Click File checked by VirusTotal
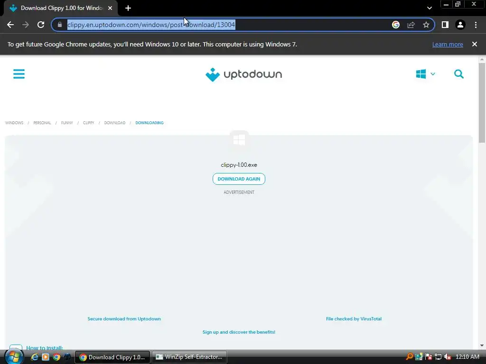 (354, 319)
